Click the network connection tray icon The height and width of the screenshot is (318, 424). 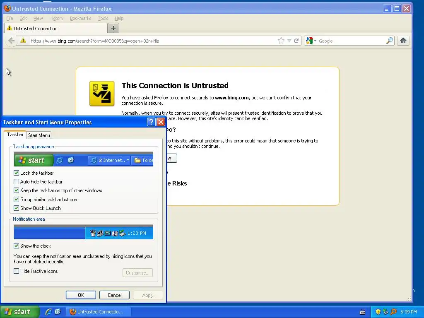coord(385,312)
